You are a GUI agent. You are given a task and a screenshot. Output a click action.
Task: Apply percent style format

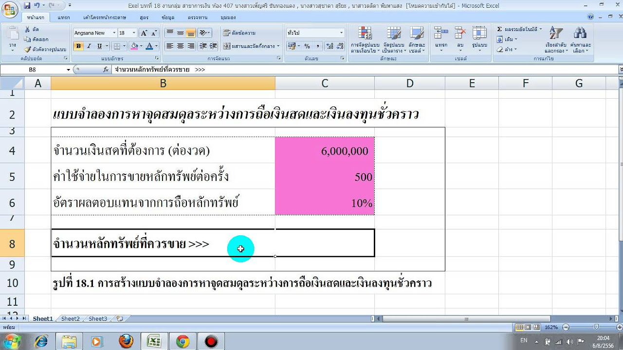pyautogui.click(x=307, y=46)
